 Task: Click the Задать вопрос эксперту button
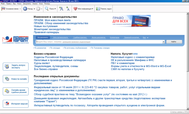(x=16, y=67)
